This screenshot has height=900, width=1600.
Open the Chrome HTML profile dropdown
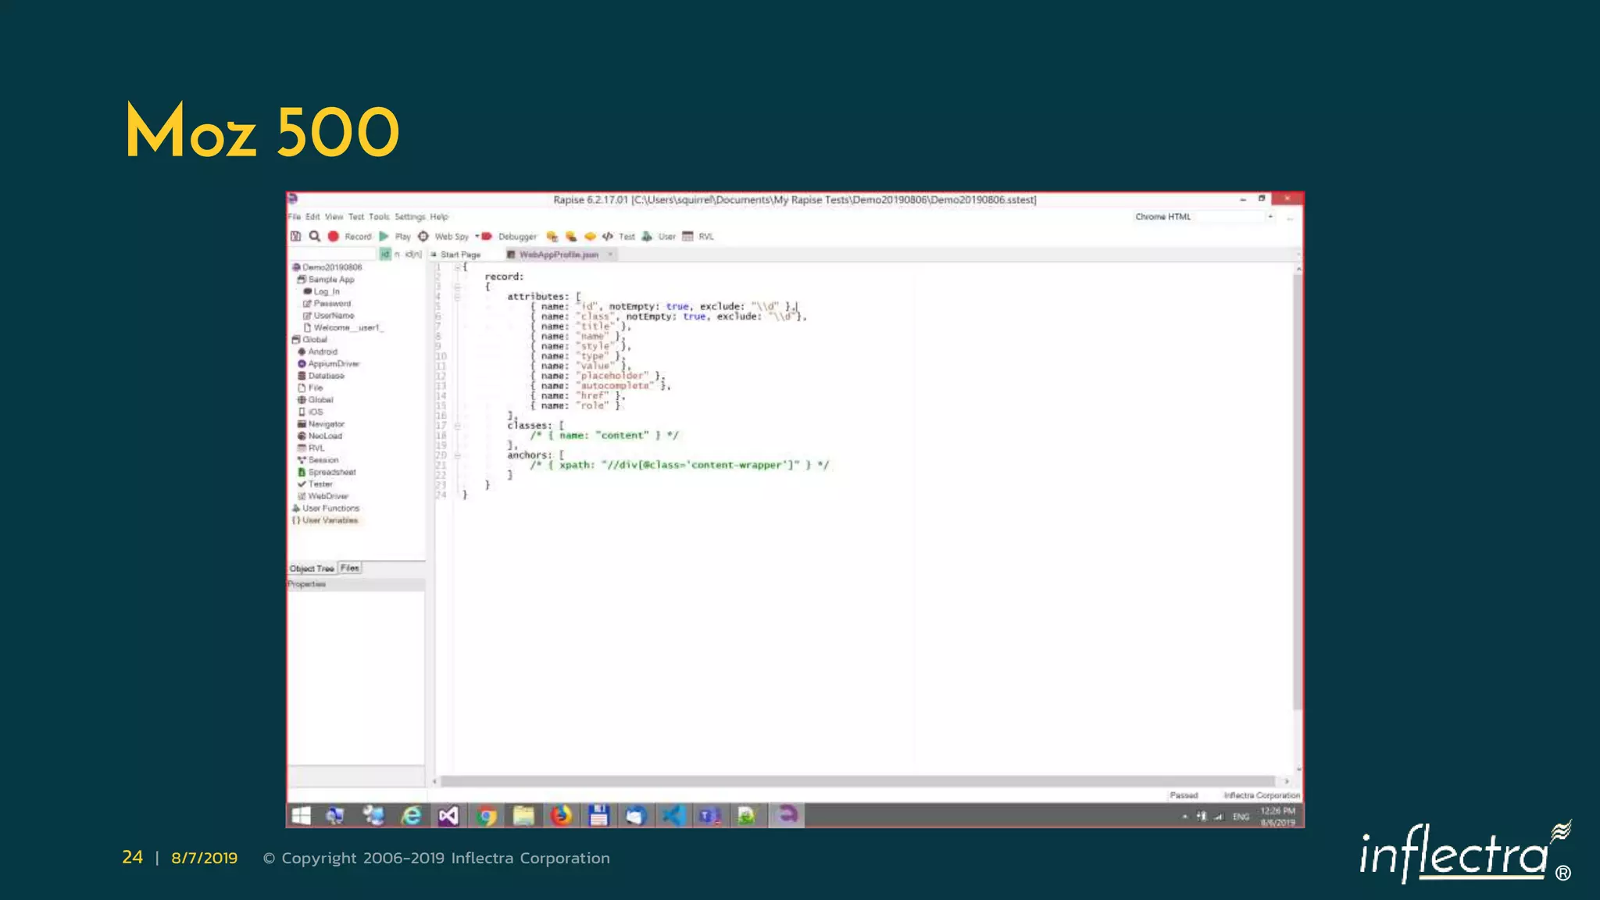[1270, 216]
